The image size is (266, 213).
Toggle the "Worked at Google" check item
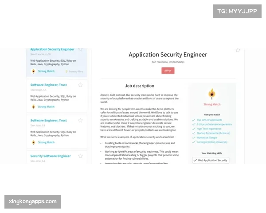pyautogui.click(x=209, y=137)
